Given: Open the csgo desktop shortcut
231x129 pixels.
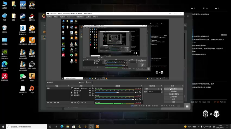Looking at the screenshot, I should (32, 77).
